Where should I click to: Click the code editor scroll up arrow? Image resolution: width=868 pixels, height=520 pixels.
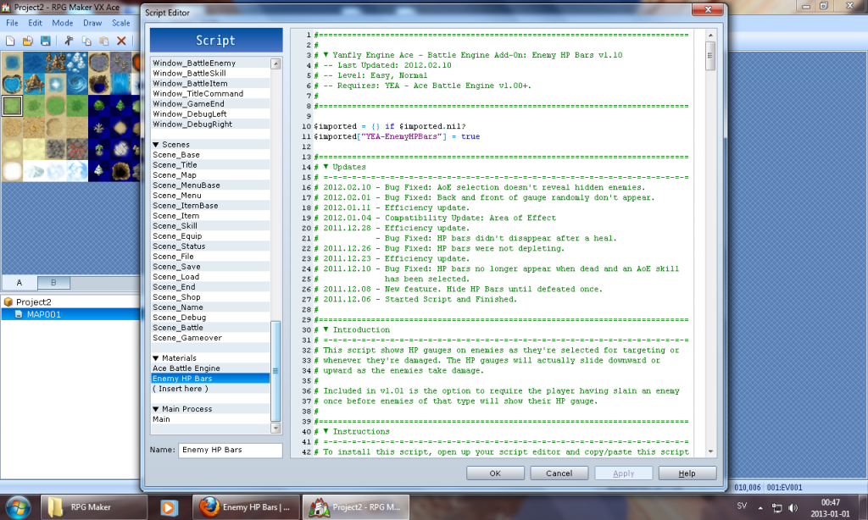[710, 36]
